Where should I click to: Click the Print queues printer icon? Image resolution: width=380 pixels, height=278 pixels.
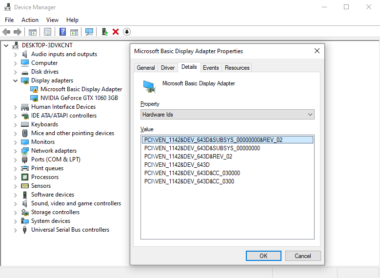(x=25, y=168)
